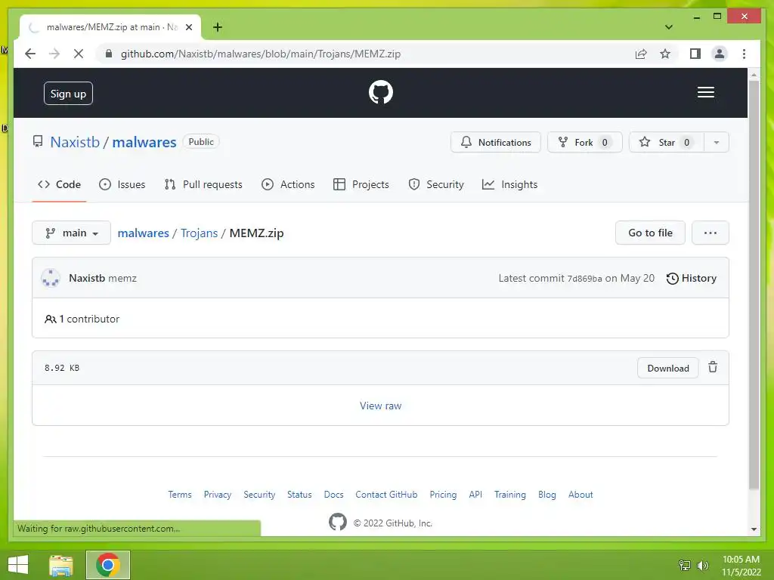
Task: Open the footer Security link
Action: tap(259, 495)
